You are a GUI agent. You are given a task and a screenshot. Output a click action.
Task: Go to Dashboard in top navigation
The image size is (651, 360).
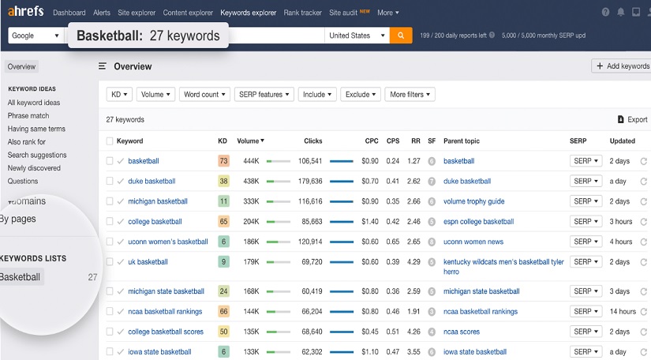(69, 13)
